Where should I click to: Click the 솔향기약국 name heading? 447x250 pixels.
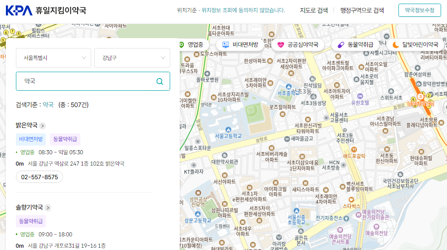pyautogui.click(x=29, y=207)
